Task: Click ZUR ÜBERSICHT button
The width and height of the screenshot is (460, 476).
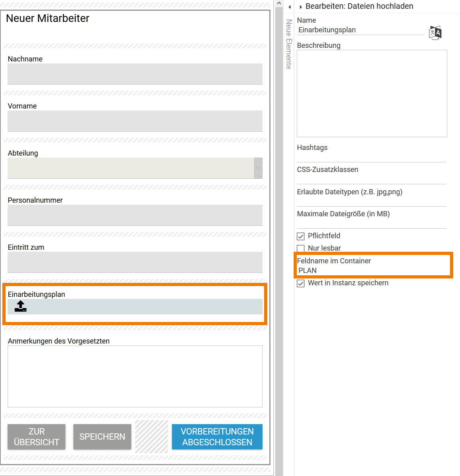Action: pyautogui.click(x=36, y=436)
